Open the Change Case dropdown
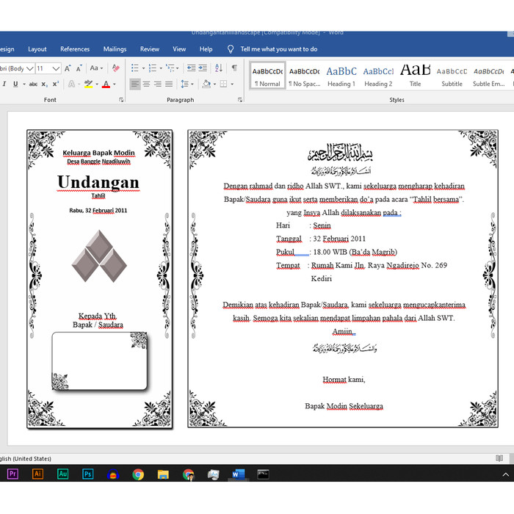Screen dimensions: 514x514 [x=96, y=68]
